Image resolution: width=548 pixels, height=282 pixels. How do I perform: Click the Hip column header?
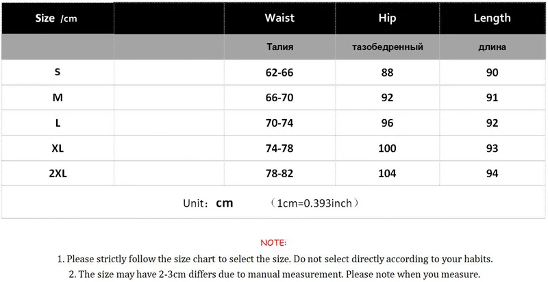(x=387, y=18)
